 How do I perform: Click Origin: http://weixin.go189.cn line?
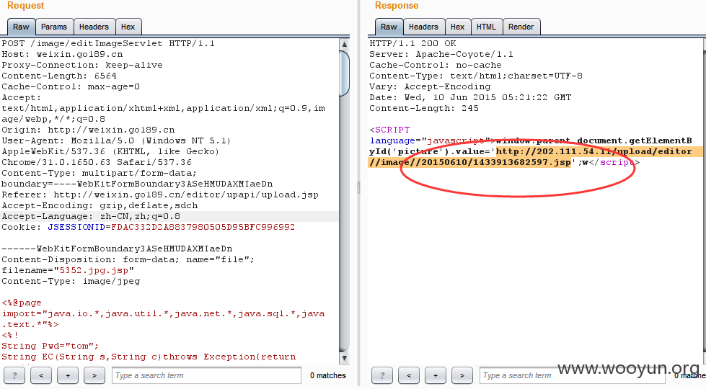pos(88,130)
